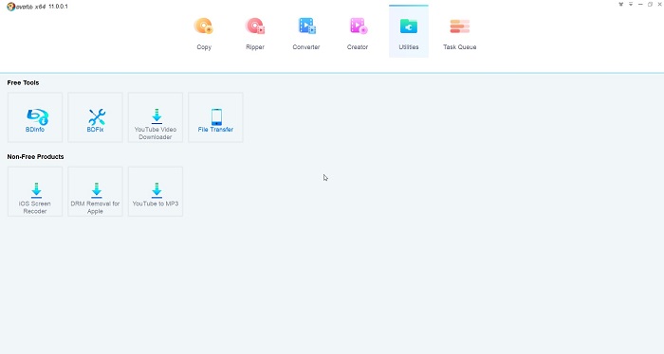This screenshot has height=354, width=664.
Task: Click the Free Tools heading
Action: pos(24,82)
